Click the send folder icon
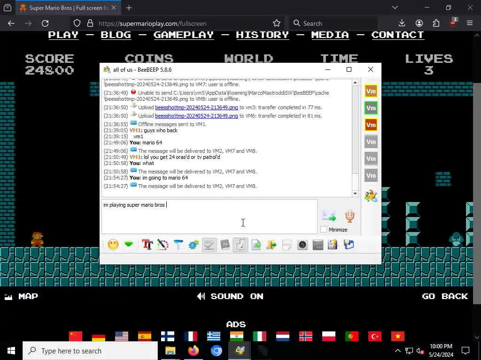 pos(272,245)
